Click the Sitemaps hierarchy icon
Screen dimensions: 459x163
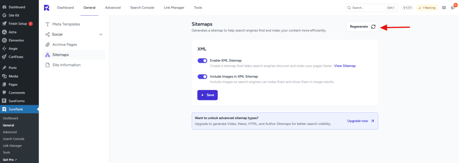click(x=48, y=55)
